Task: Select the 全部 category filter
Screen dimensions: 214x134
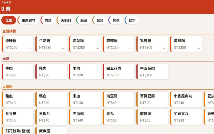Action: (x=9, y=20)
